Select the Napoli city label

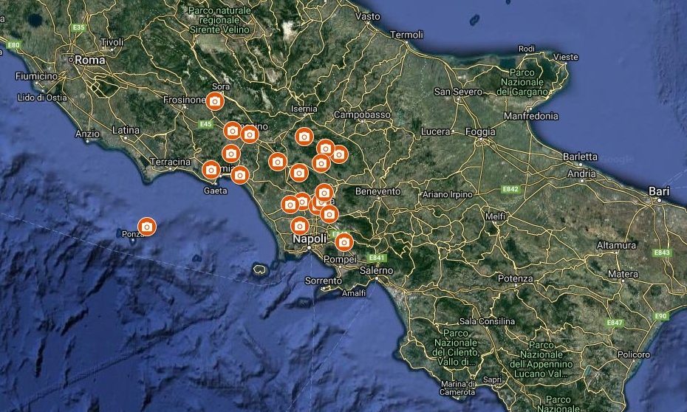point(310,238)
